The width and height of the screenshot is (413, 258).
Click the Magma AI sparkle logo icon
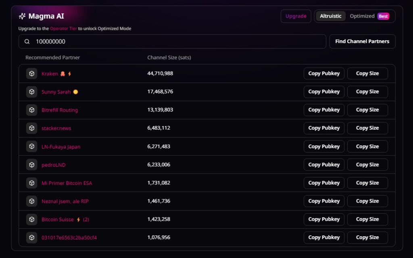[22, 16]
